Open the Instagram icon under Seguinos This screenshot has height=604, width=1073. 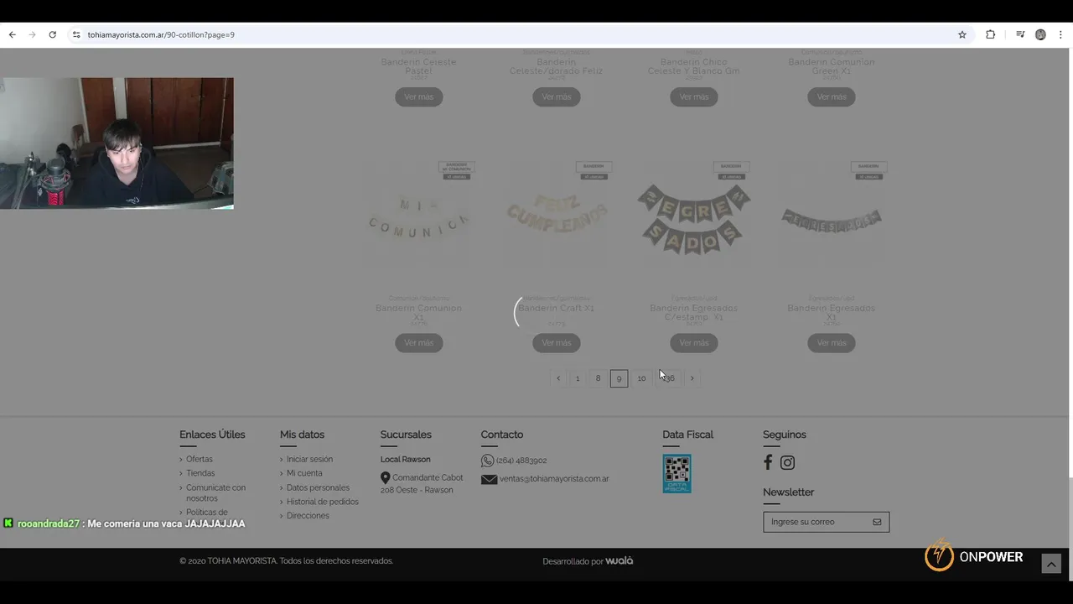pyautogui.click(x=787, y=462)
